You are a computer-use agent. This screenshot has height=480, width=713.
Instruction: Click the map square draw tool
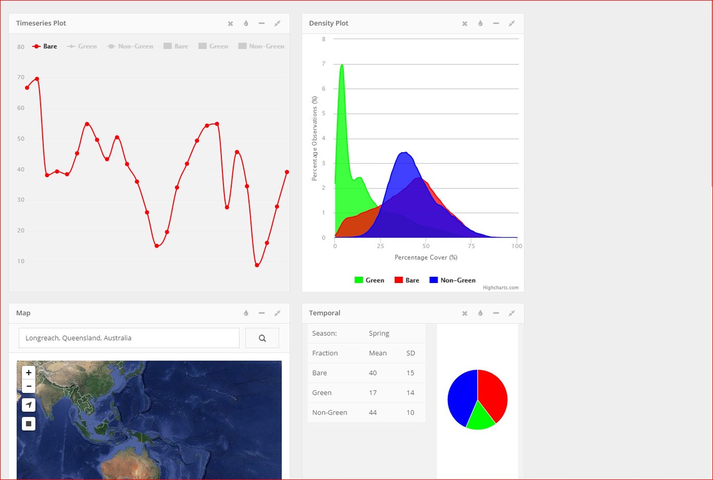[x=29, y=424]
